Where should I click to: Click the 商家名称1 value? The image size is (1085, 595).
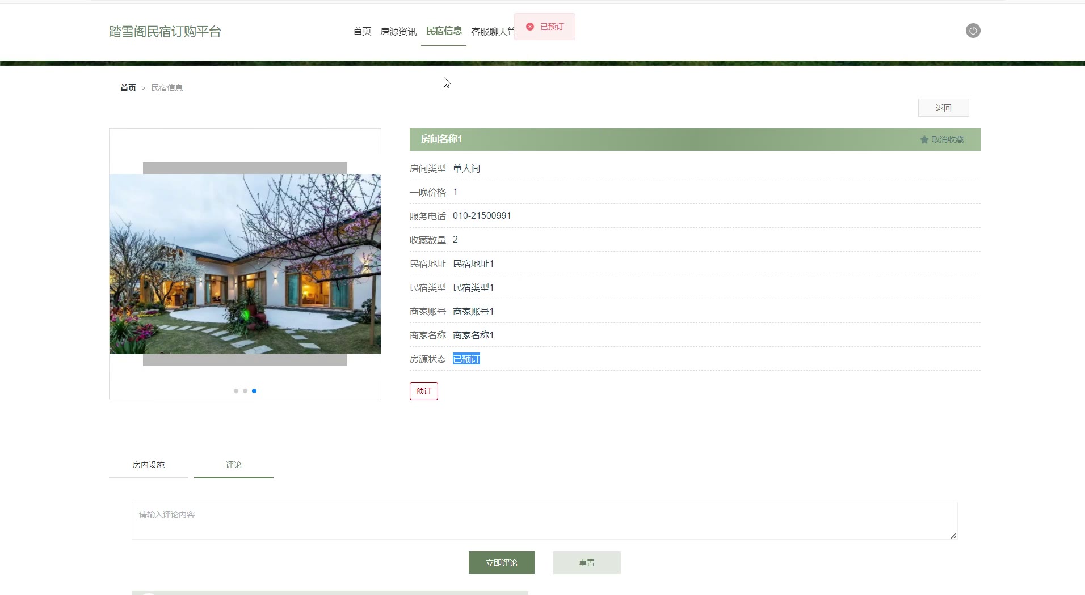pos(473,335)
